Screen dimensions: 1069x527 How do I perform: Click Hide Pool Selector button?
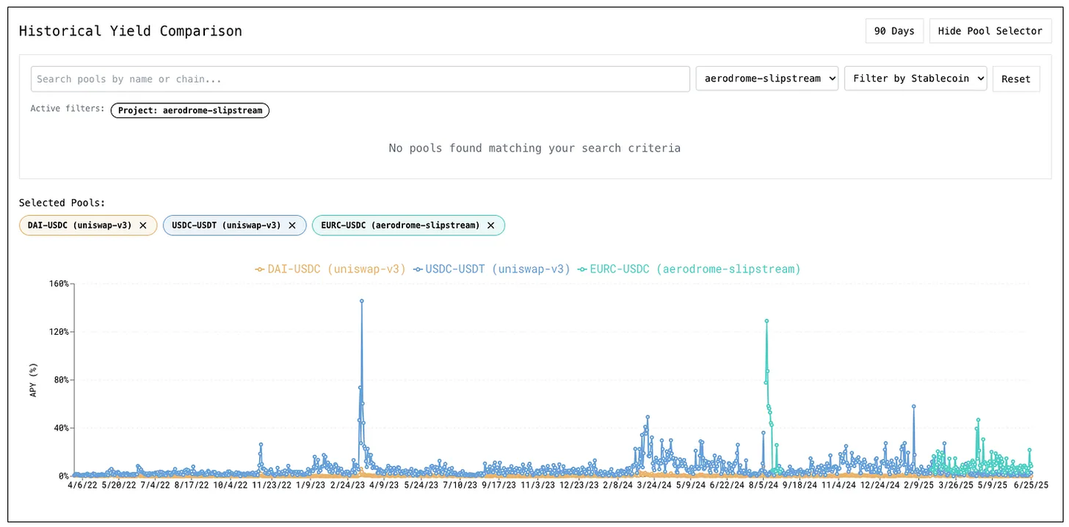click(x=990, y=31)
